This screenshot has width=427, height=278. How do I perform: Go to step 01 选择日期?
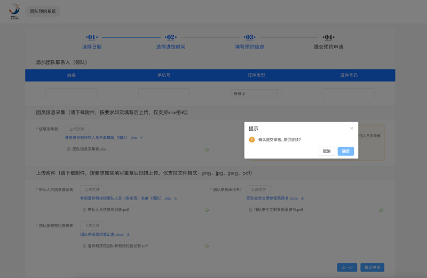click(x=91, y=42)
